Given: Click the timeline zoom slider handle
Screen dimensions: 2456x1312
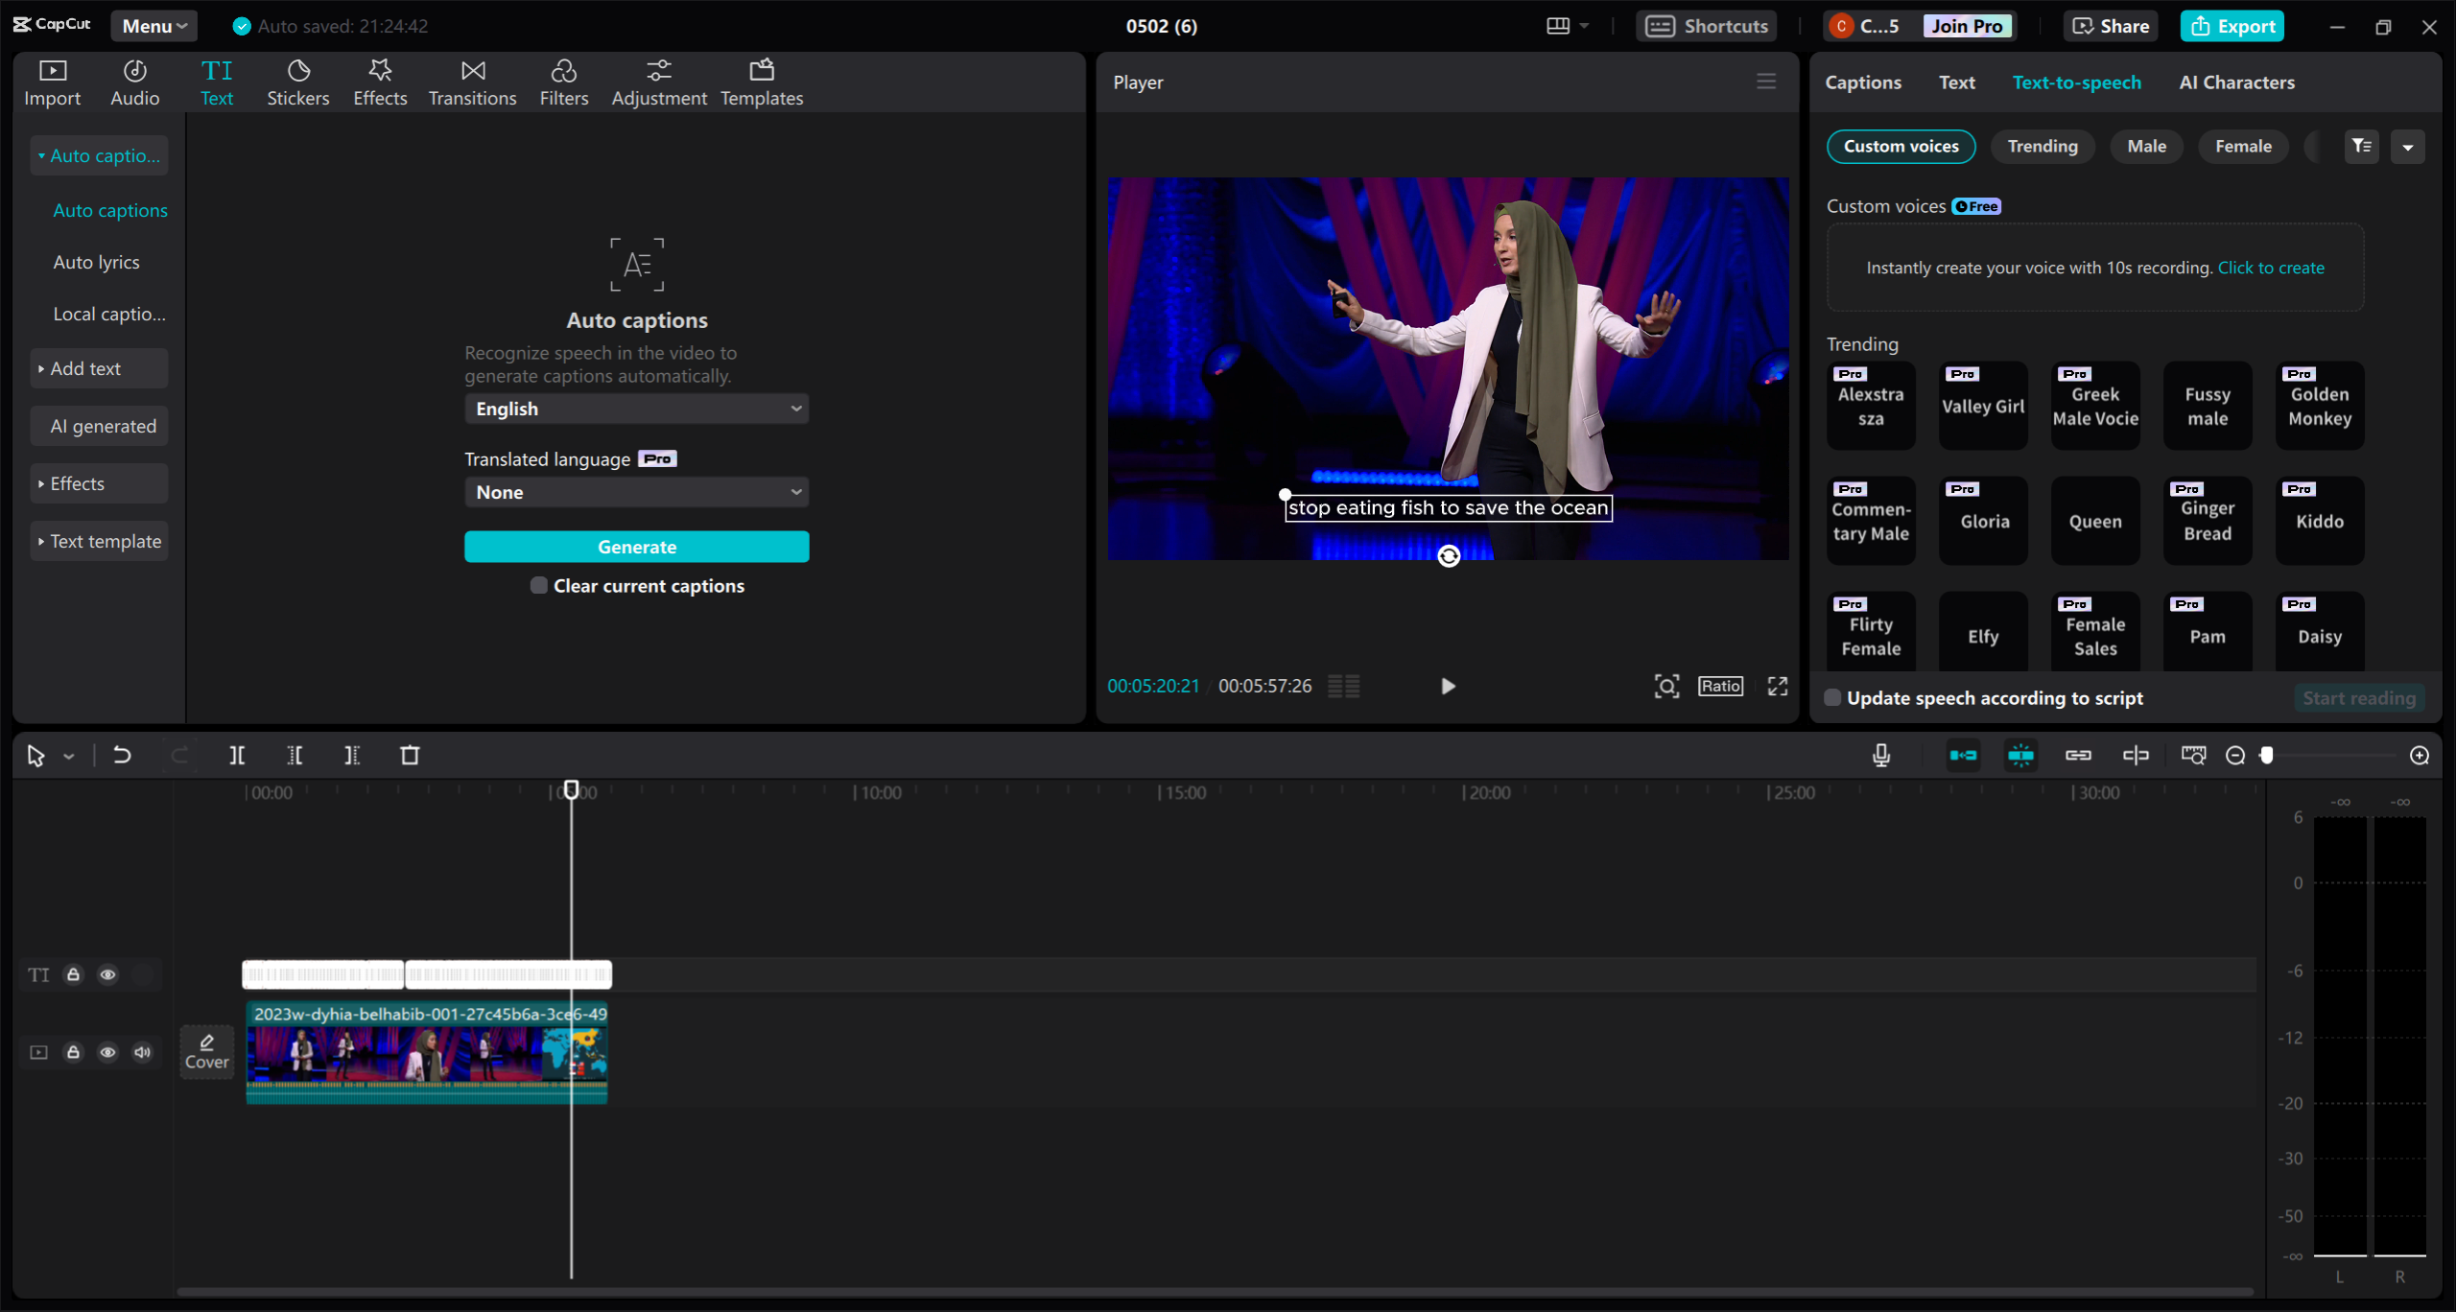Looking at the screenshot, I should 2267,756.
